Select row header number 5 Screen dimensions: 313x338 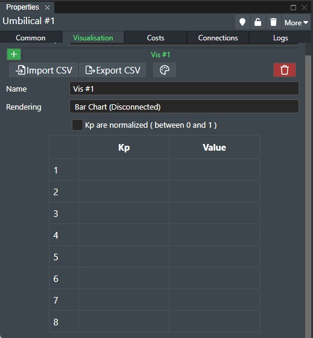click(x=64, y=257)
